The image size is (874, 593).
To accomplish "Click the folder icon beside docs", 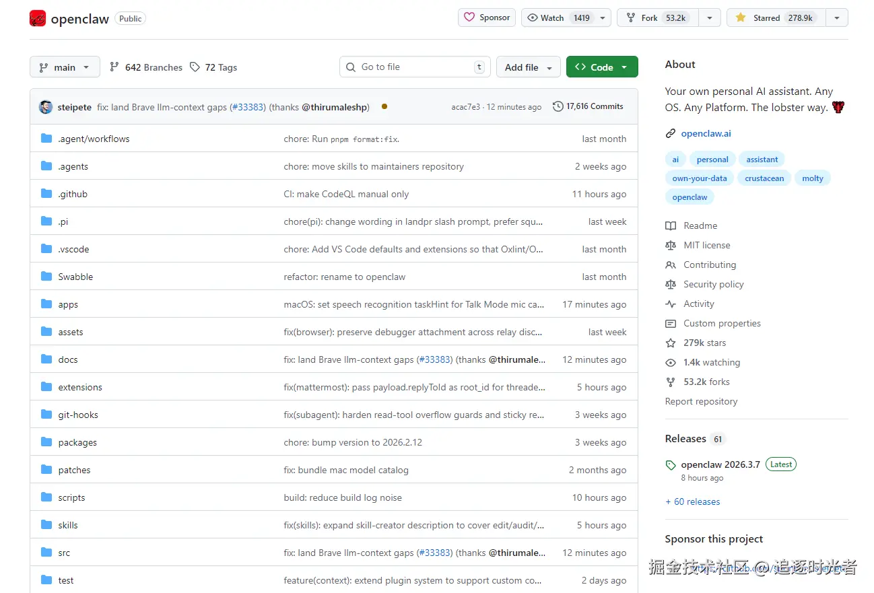I will [46, 359].
